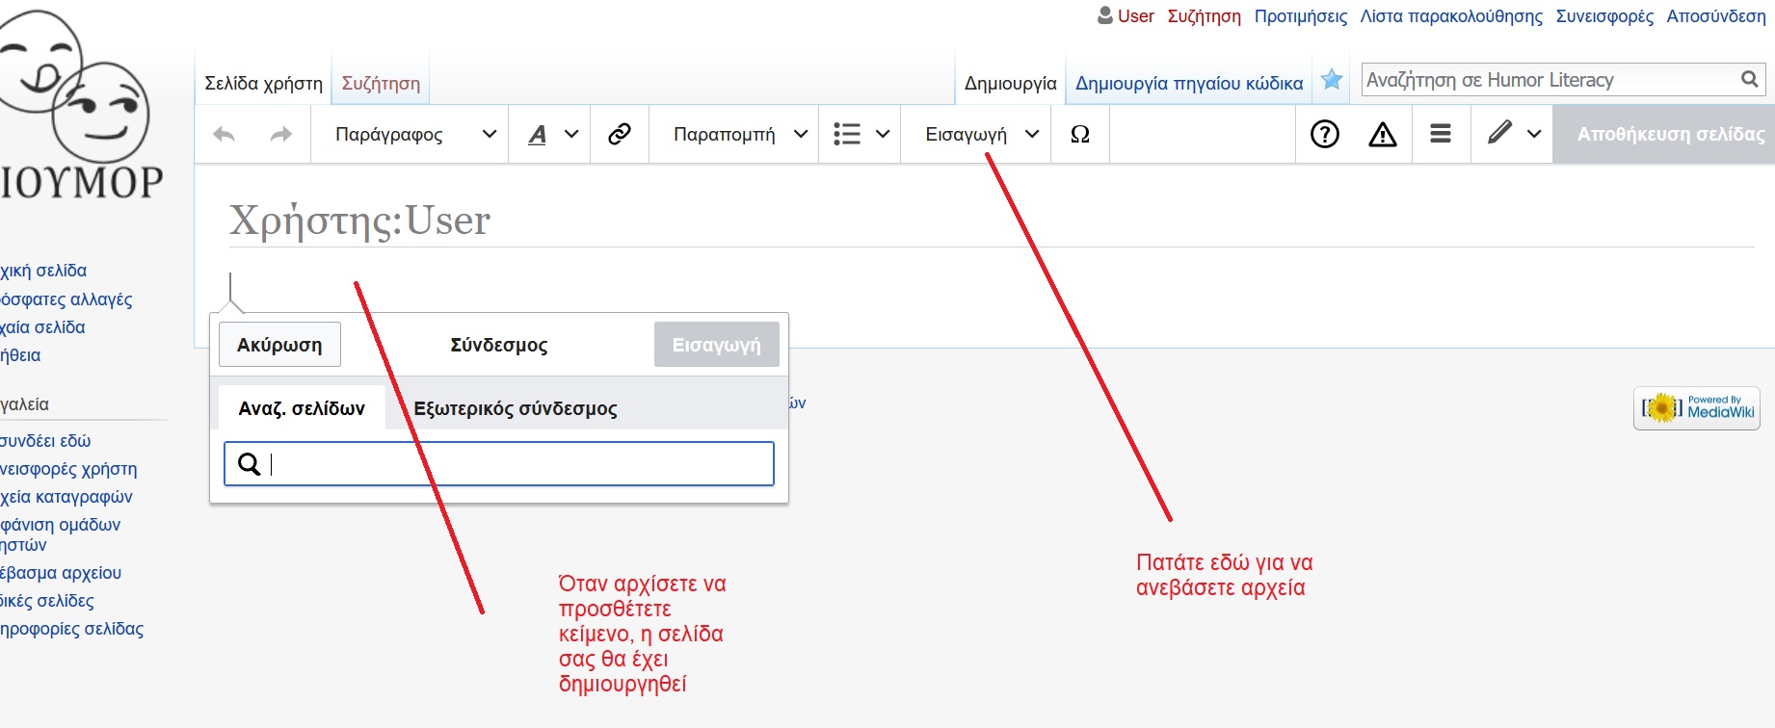The image size is (1775, 728).
Task: Open Λίστα παρακολούθησης link
Action: 1451,16
